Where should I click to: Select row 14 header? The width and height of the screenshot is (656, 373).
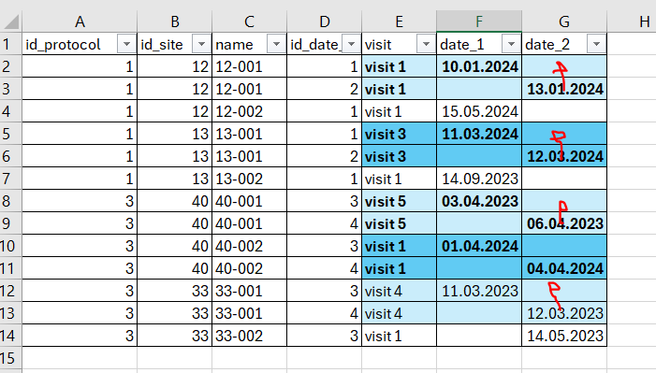11,336
